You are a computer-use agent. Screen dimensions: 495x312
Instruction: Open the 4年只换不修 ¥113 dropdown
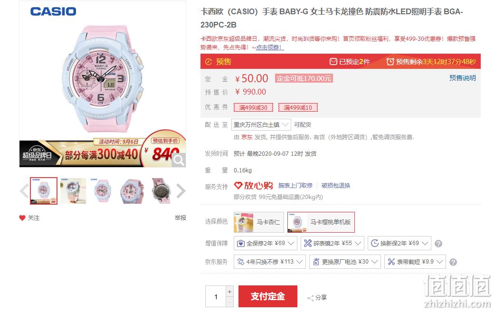[270, 262]
